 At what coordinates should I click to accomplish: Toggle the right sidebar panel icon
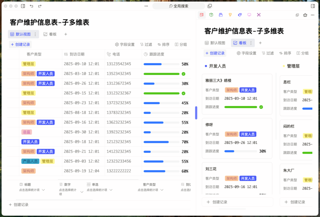pos(313,6)
